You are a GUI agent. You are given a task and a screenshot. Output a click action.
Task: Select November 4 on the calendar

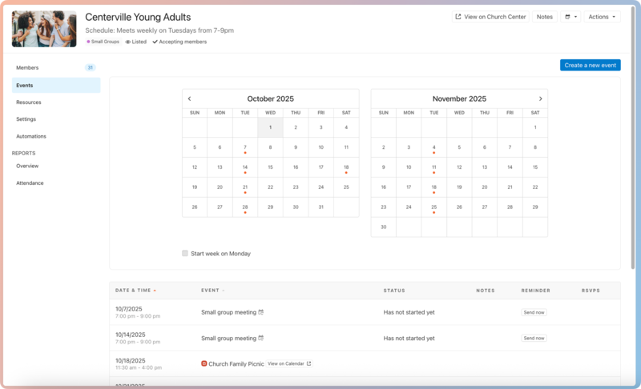pos(433,147)
